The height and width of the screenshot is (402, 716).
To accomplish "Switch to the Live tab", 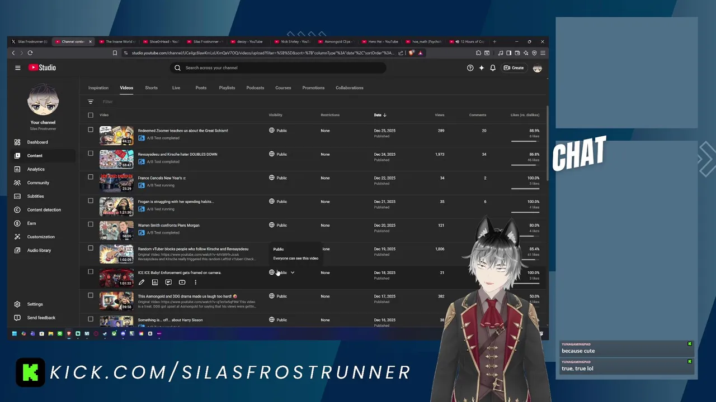I will pos(176,88).
